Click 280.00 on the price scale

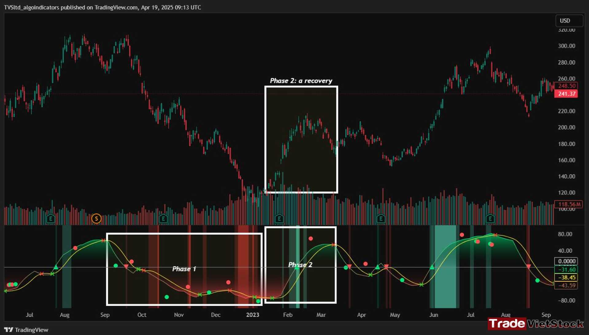pyautogui.click(x=567, y=62)
